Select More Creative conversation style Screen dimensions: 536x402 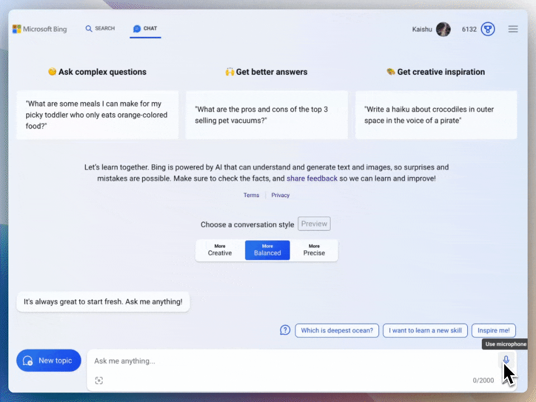point(220,250)
